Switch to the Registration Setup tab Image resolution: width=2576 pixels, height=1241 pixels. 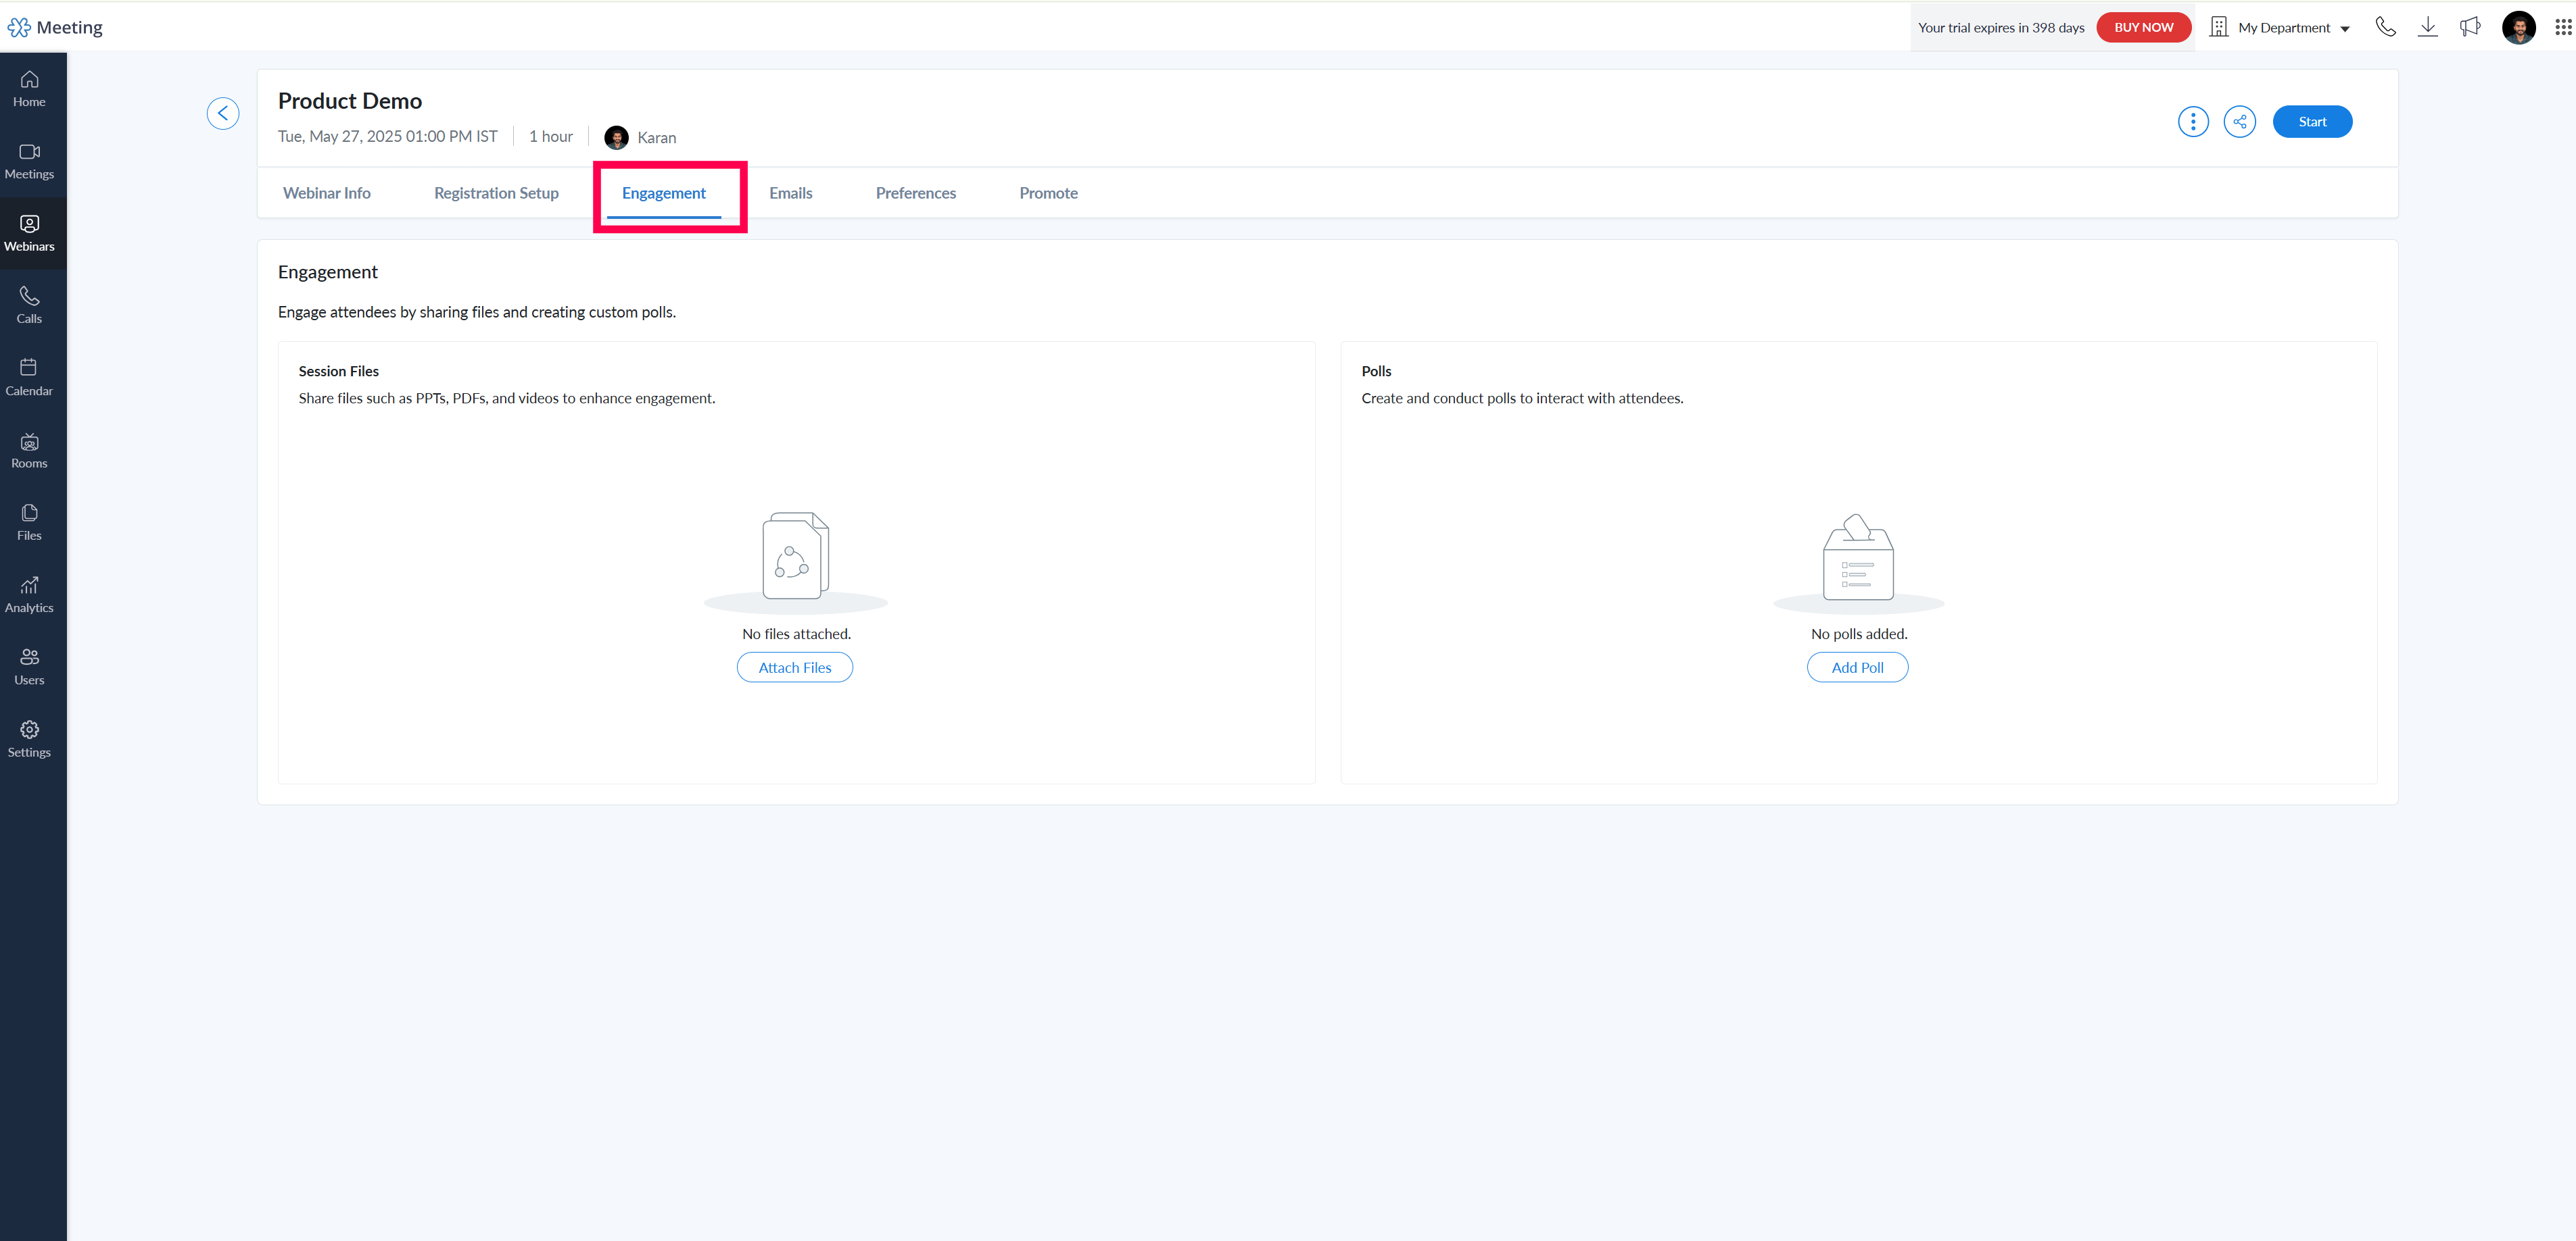(496, 193)
